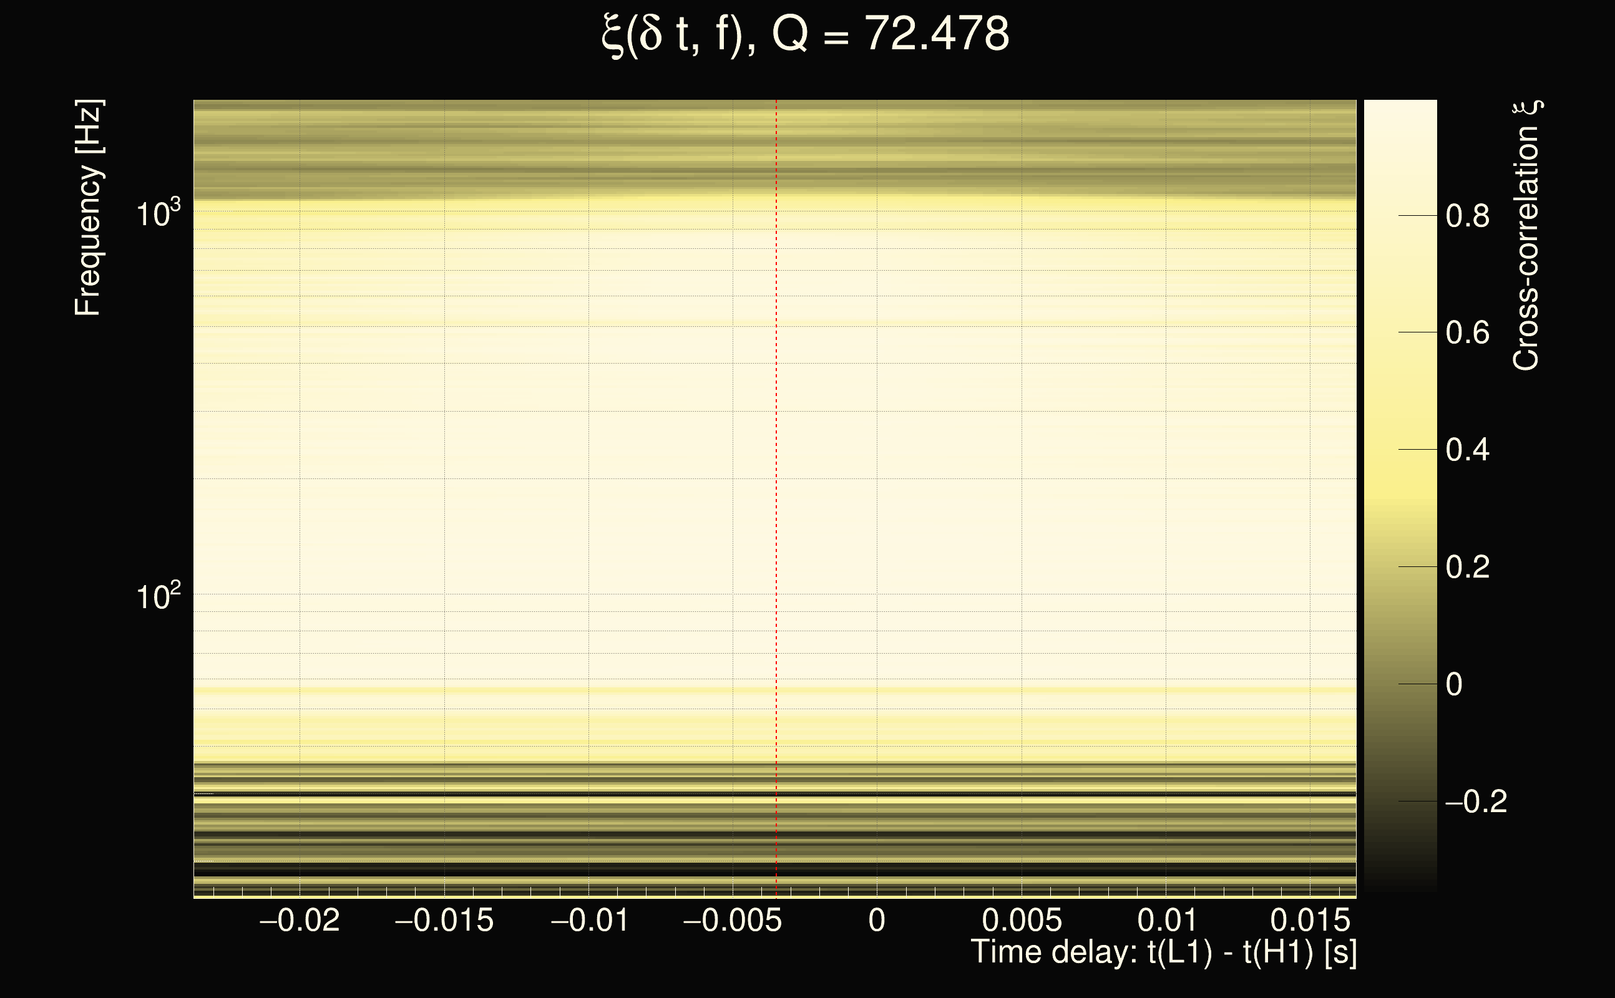
Task: Select the 10² frequency tick label
Action: click(x=157, y=597)
